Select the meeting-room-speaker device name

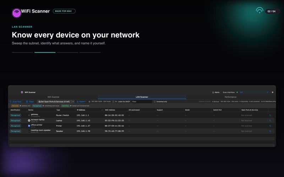(41, 130)
